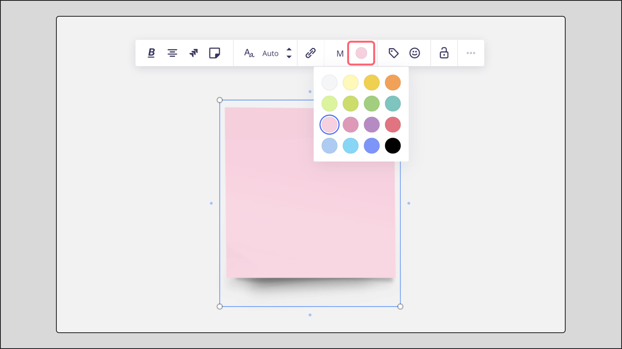Open the sticky note shape options

(x=215, y=53)
